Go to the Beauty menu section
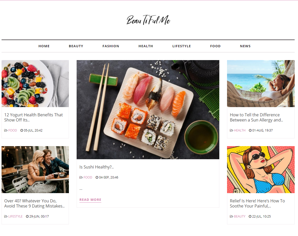 coord(76,46)
